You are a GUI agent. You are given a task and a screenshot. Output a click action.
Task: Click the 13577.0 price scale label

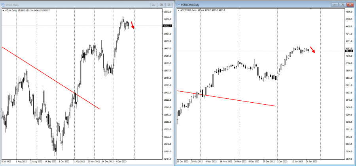click(167, 85)
